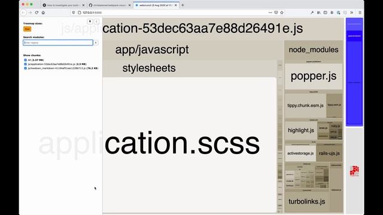Go to the browser home page

pyautogui.click(x=43, y=13)
